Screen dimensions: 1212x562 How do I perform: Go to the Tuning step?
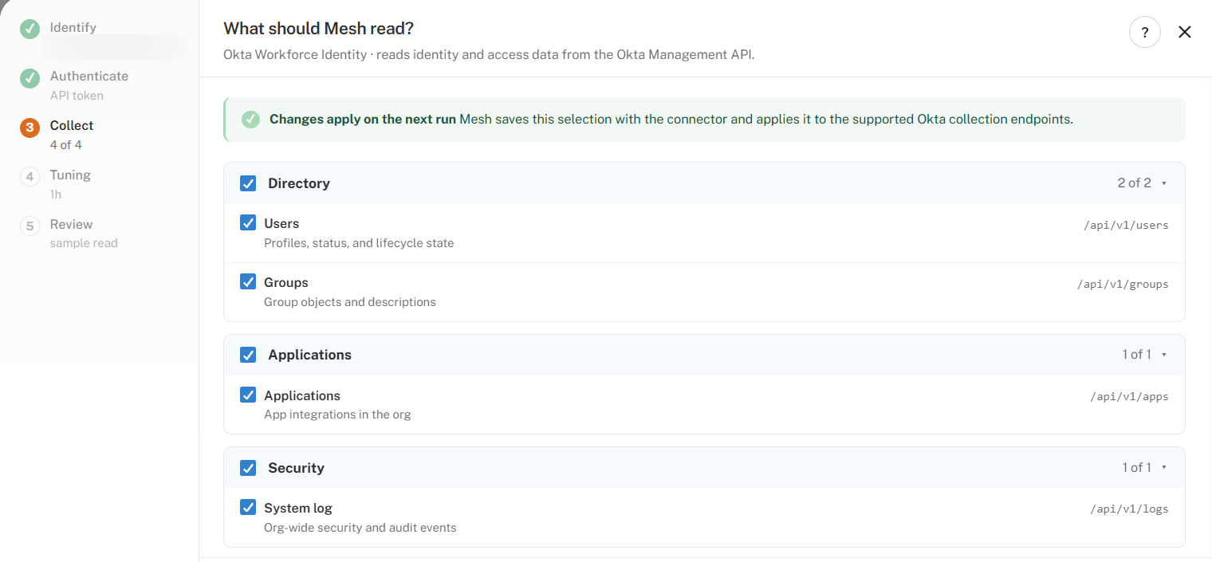click(70, 175)
